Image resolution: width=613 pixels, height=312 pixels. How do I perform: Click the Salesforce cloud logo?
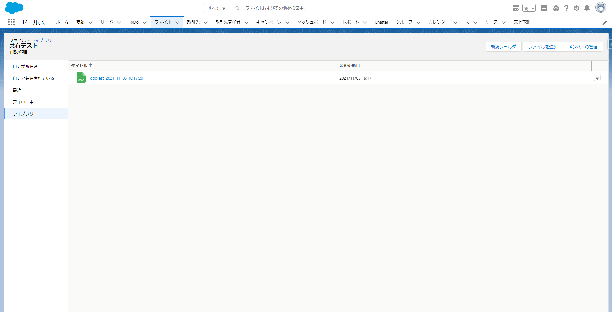pyautogui.click(x=14, y=8)
